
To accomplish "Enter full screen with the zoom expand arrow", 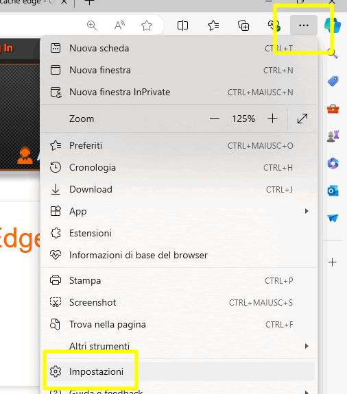I will click(x=302, y=119).
